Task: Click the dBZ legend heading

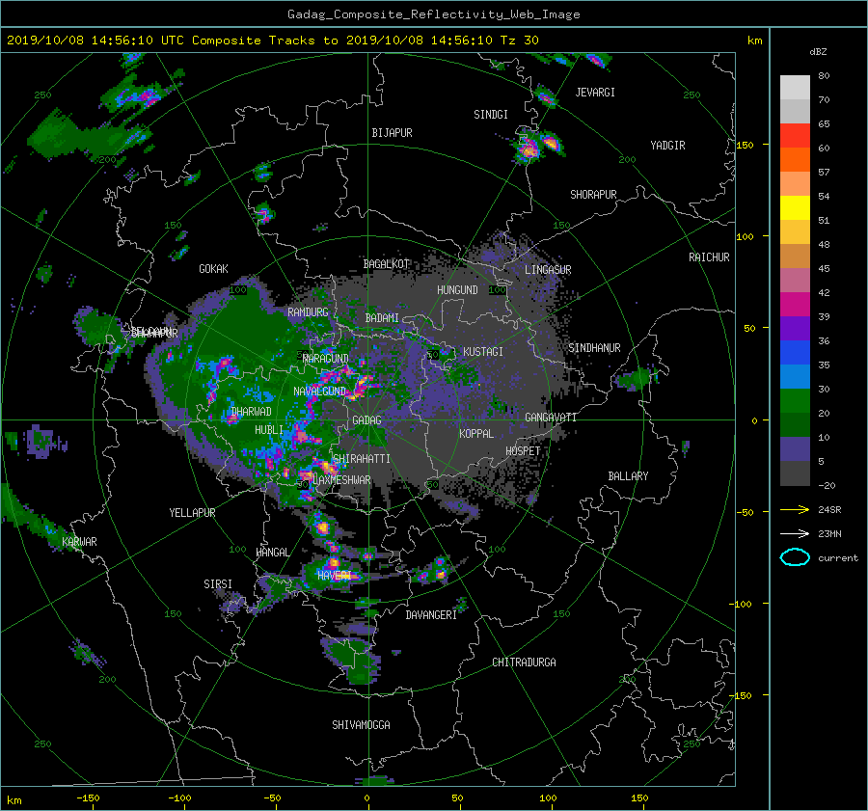Action: point(818,52)
